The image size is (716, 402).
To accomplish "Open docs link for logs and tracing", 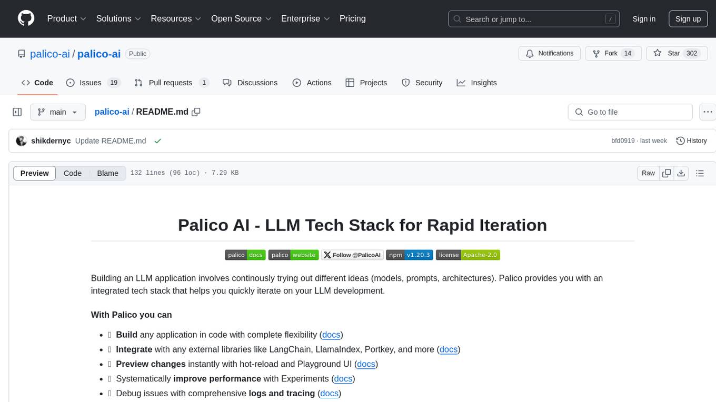I will tap(330, 394).
